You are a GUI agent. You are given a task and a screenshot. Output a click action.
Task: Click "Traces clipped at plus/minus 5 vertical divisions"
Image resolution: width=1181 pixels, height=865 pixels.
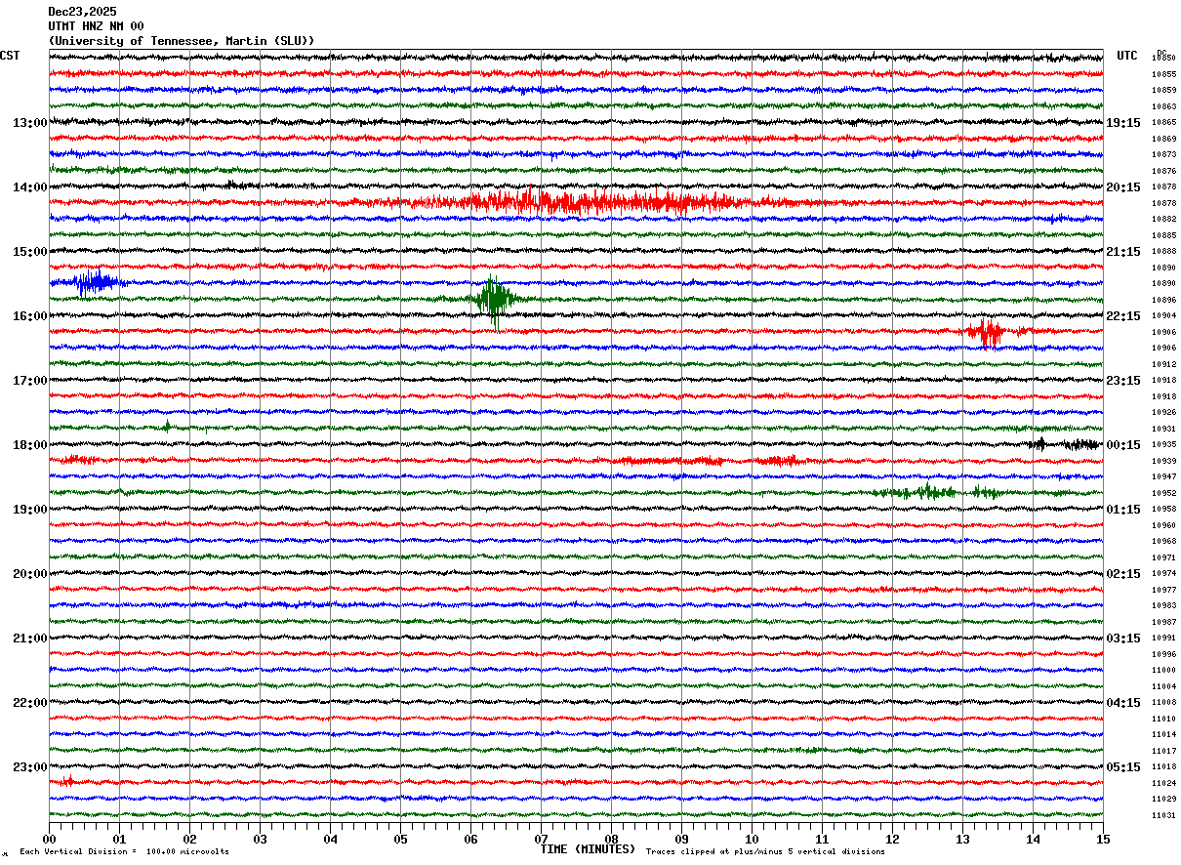(x=765, y=851)
